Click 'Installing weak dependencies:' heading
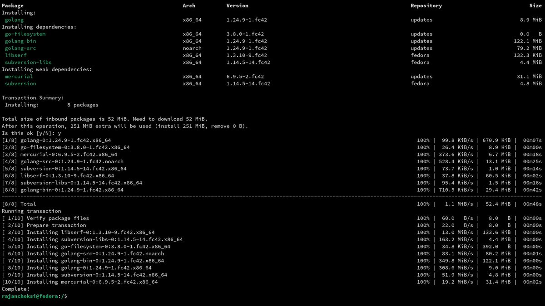The width and height of the screenshot is (545, 306). [47, 69]
